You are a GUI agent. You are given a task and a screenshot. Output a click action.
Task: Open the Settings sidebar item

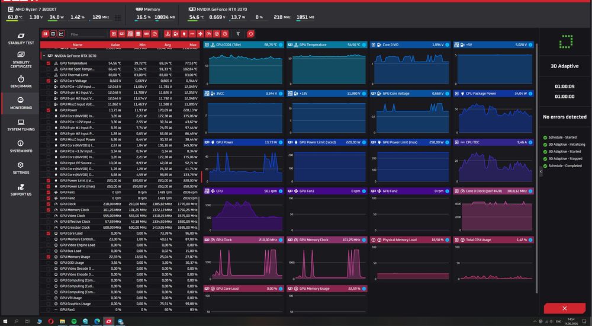(21, 168)
